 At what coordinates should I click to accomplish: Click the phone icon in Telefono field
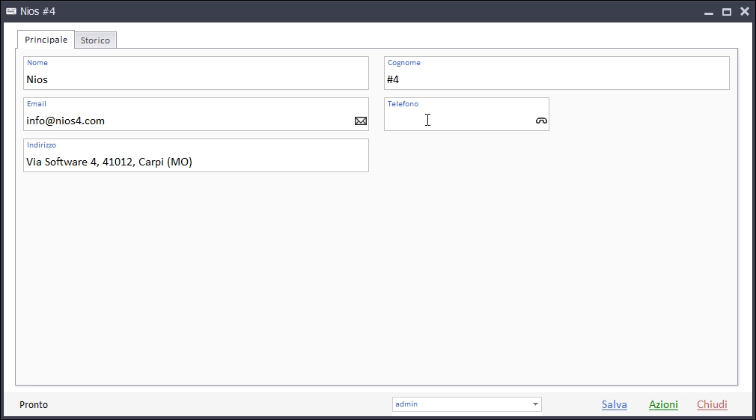coord(541,121)
